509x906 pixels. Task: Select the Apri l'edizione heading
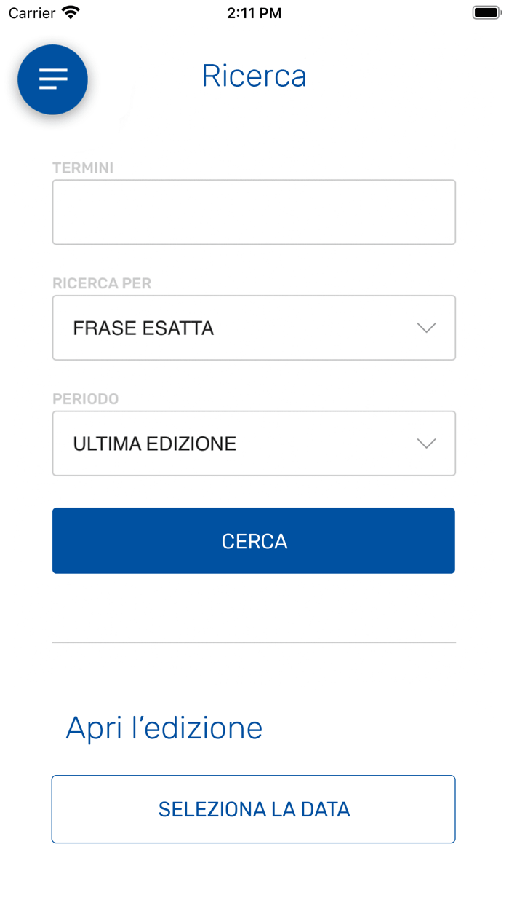(164, 727)
